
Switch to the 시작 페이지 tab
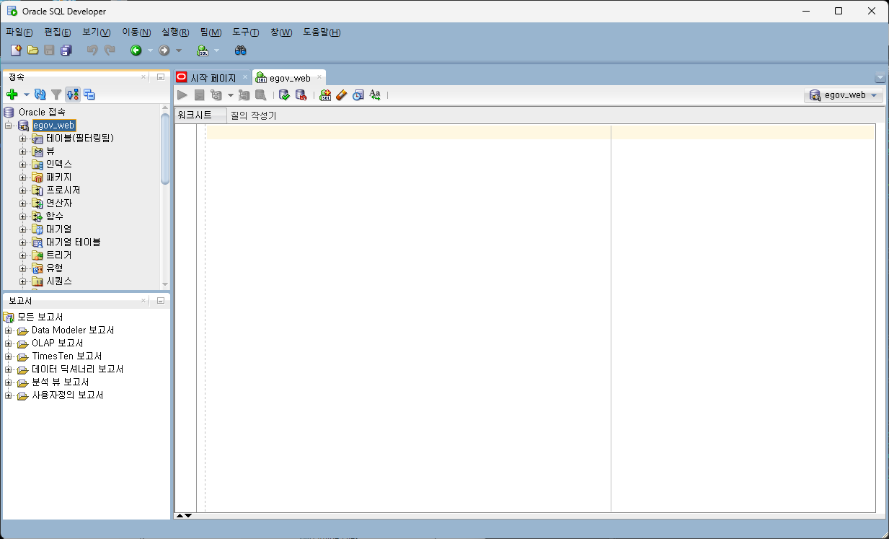[213, 78]
